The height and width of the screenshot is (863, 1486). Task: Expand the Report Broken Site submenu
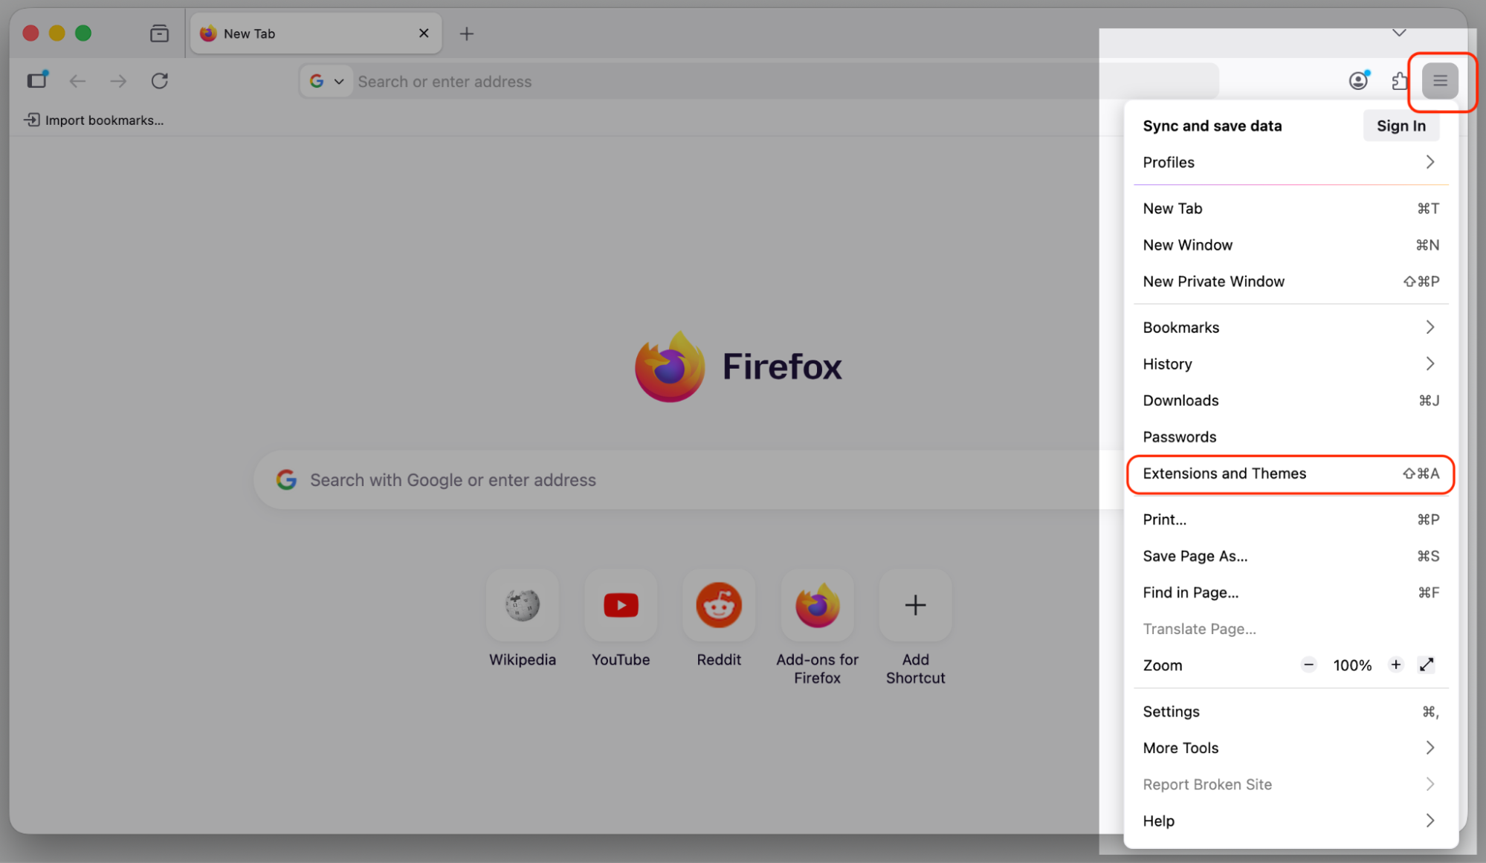(x=1290, y=784)
